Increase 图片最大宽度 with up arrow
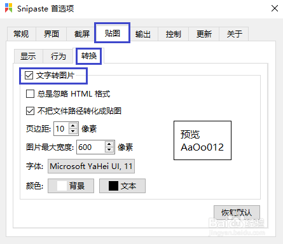The width and height of the screenshot is (283, 244). click(109, 144)
